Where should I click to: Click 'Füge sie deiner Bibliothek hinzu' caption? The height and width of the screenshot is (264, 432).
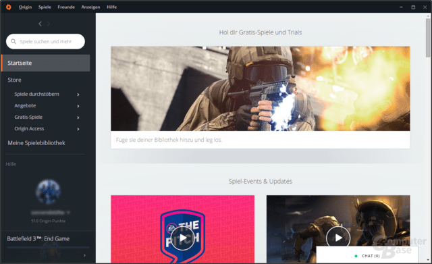click(x=169, y=140)
